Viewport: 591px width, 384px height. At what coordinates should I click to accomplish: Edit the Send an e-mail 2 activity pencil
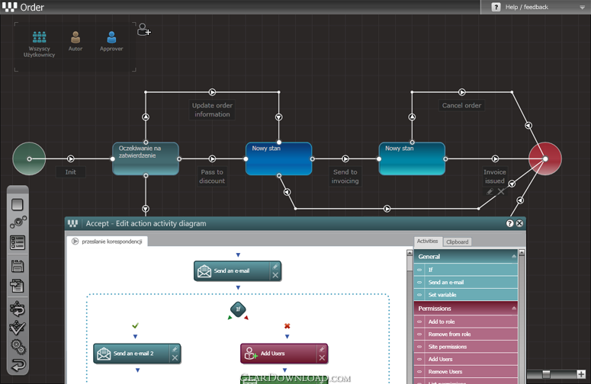175,350
